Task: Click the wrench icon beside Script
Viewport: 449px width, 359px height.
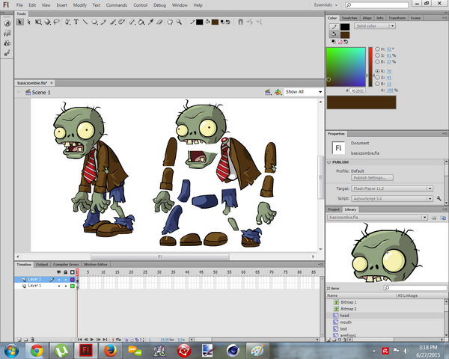Action: coord(439,198)
